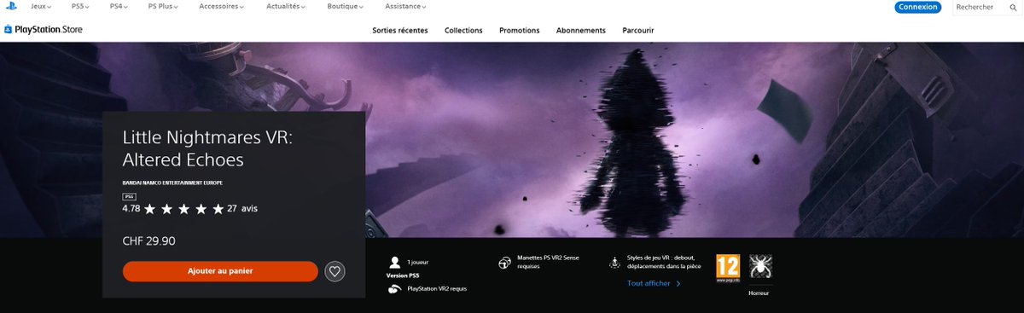The image size is (1024, 313).
Task: Click the Connexion sign-in button
Action: [917, 7]
